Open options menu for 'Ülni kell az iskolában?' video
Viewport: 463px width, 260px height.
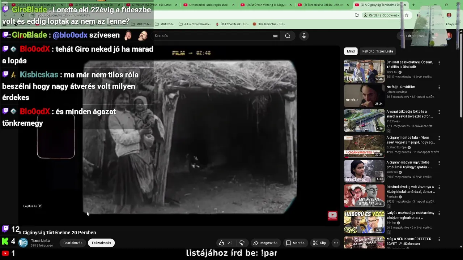(439, 62)
